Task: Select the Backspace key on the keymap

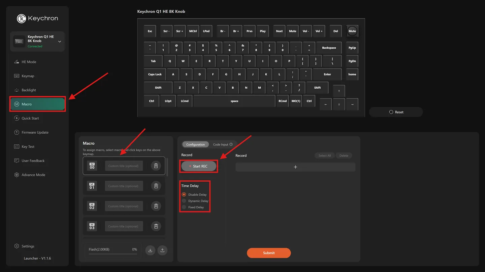Action: pyautogui.click(x=329, y=48)
